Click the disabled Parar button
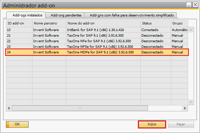The height and width of the screenshot is (133, 200). [x=181, y=124]
